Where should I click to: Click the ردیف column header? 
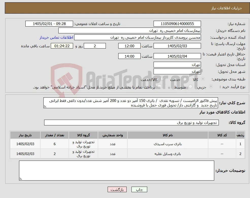(x=240, y=135)
